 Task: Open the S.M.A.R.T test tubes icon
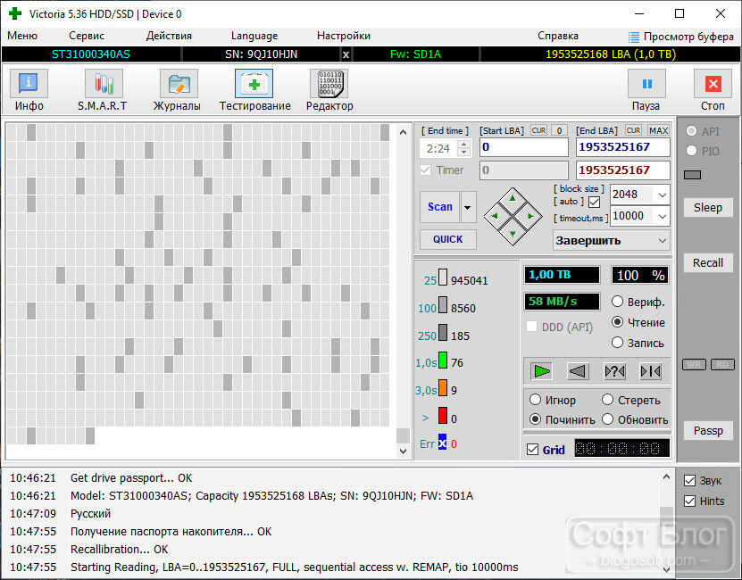(104, 84)
